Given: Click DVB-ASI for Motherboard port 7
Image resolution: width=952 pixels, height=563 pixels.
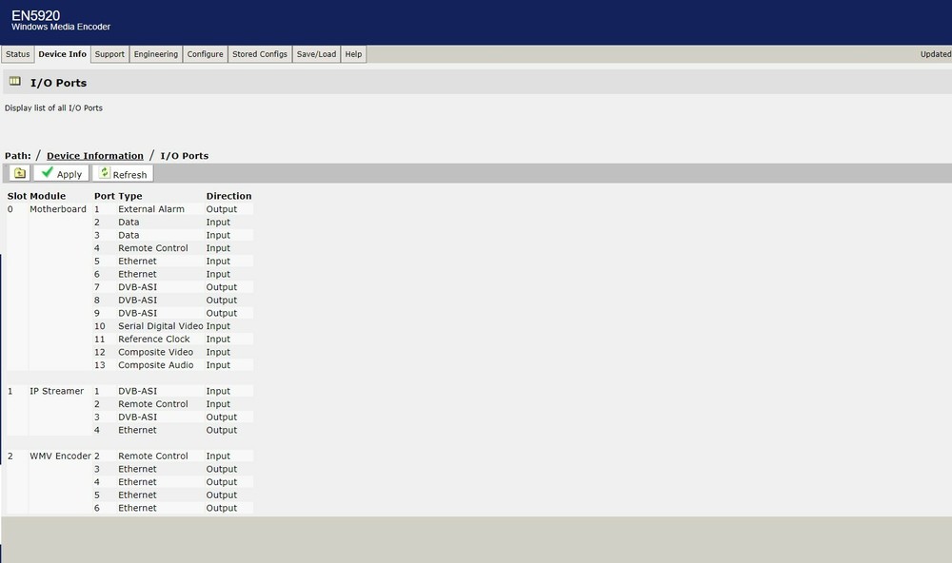Looking at the screenshot, I should pyautogui.click(x=137, y=287).
